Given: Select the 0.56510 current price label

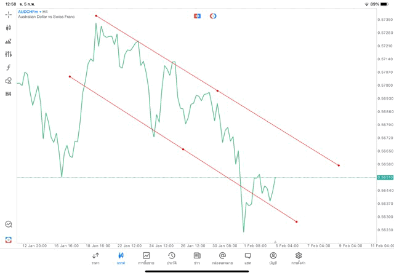Looking at the screenshot, I should pyautogui.click(x=386, y=177).
